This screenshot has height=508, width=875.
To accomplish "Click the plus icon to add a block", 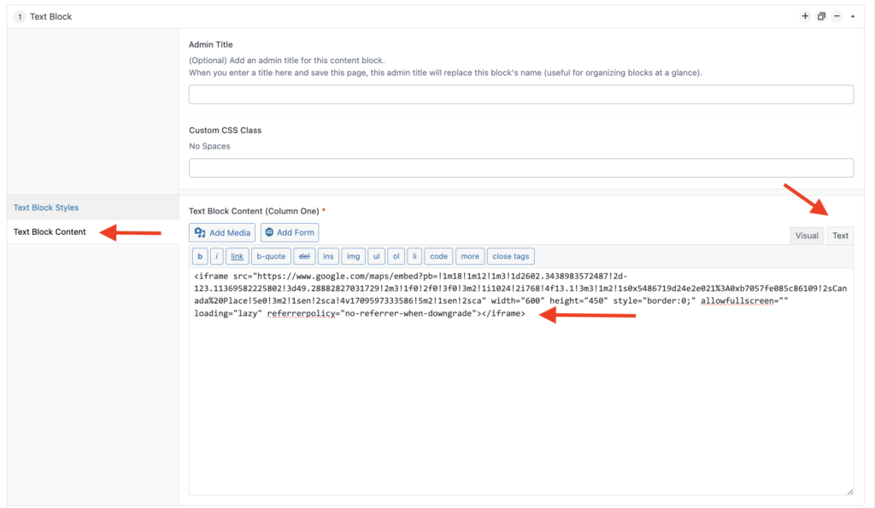I will (805, 16).
